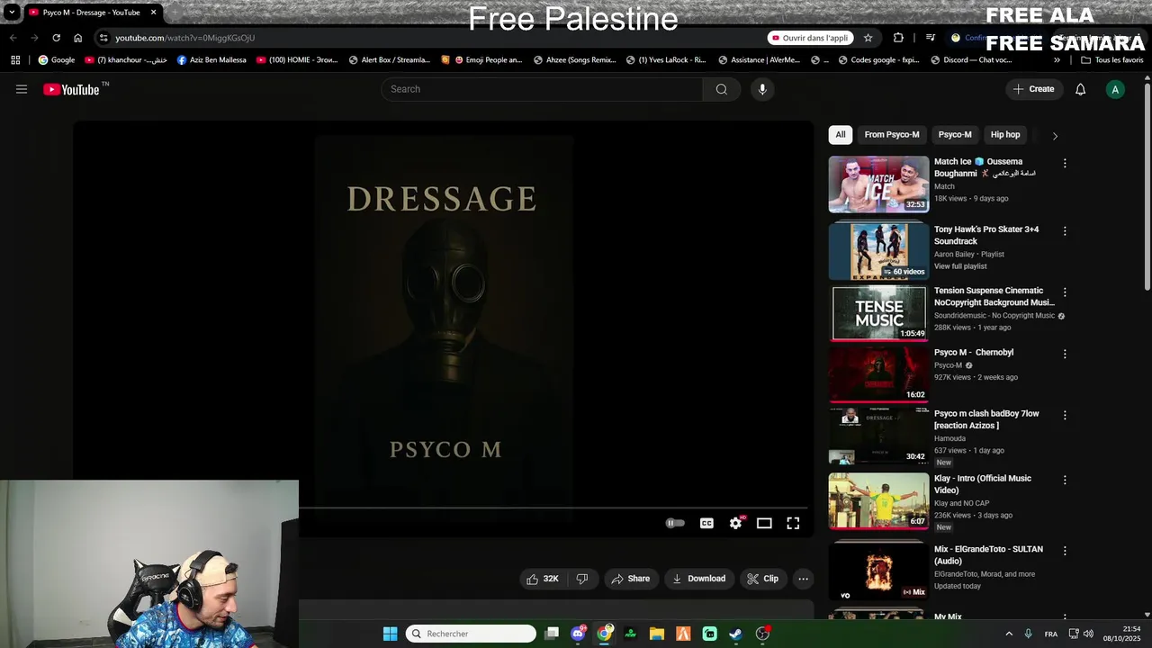Open OBS Studio from the taskbar
1152x648 pixels.
coord(762,634)
